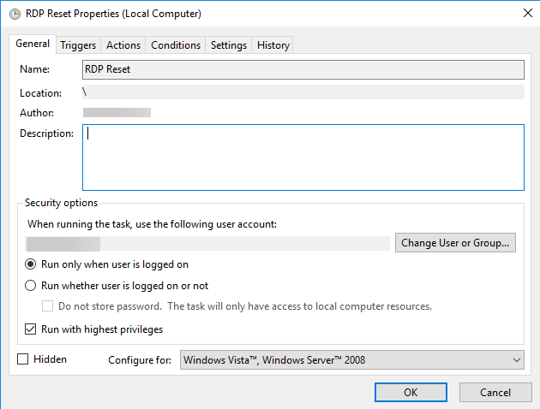This screenshot has height=409, width=540.
Task: Uncheck Run with highest privileges
Action: (x=31, y=329)
